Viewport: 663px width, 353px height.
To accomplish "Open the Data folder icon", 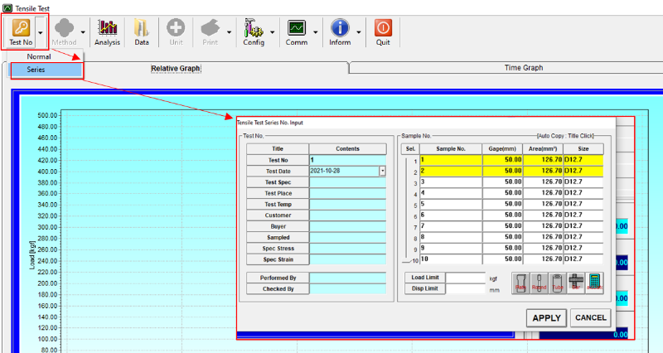I will pyautogui.click(x=142, y=28).
